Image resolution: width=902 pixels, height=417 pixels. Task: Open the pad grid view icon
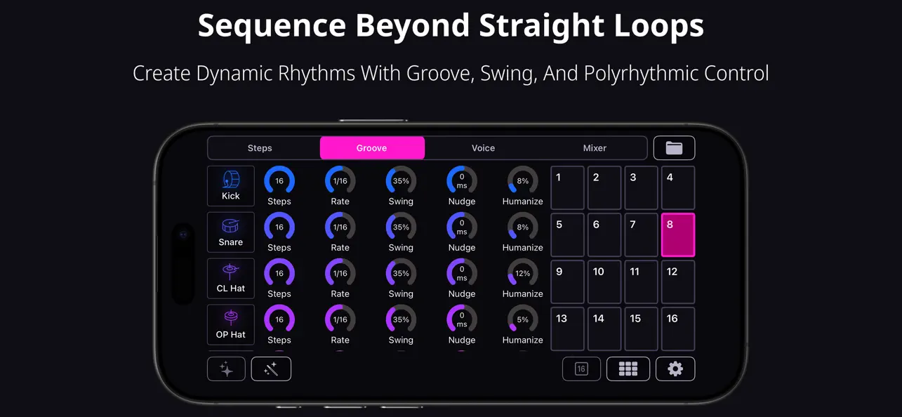(628, 369)
